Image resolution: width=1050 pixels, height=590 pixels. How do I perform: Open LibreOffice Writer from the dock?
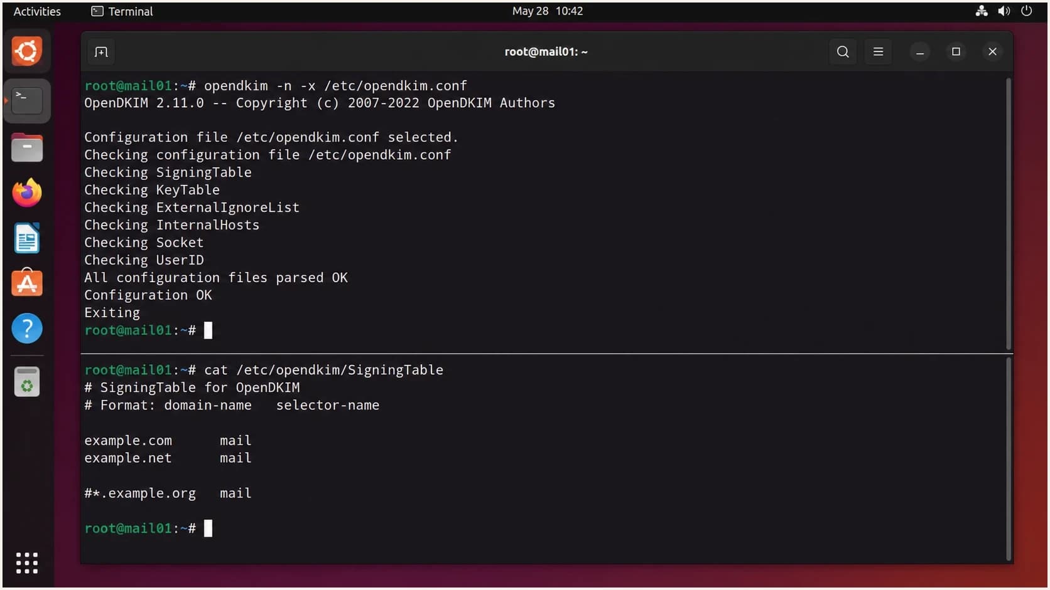27,238
